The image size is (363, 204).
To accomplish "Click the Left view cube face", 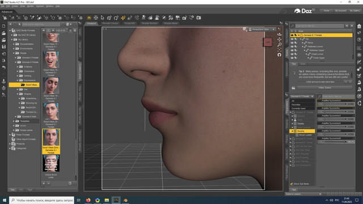I will tap(268, 42).
